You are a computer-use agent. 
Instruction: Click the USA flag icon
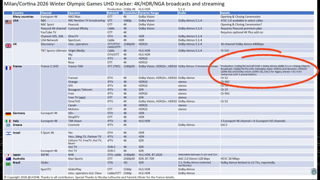pos(8,22)
